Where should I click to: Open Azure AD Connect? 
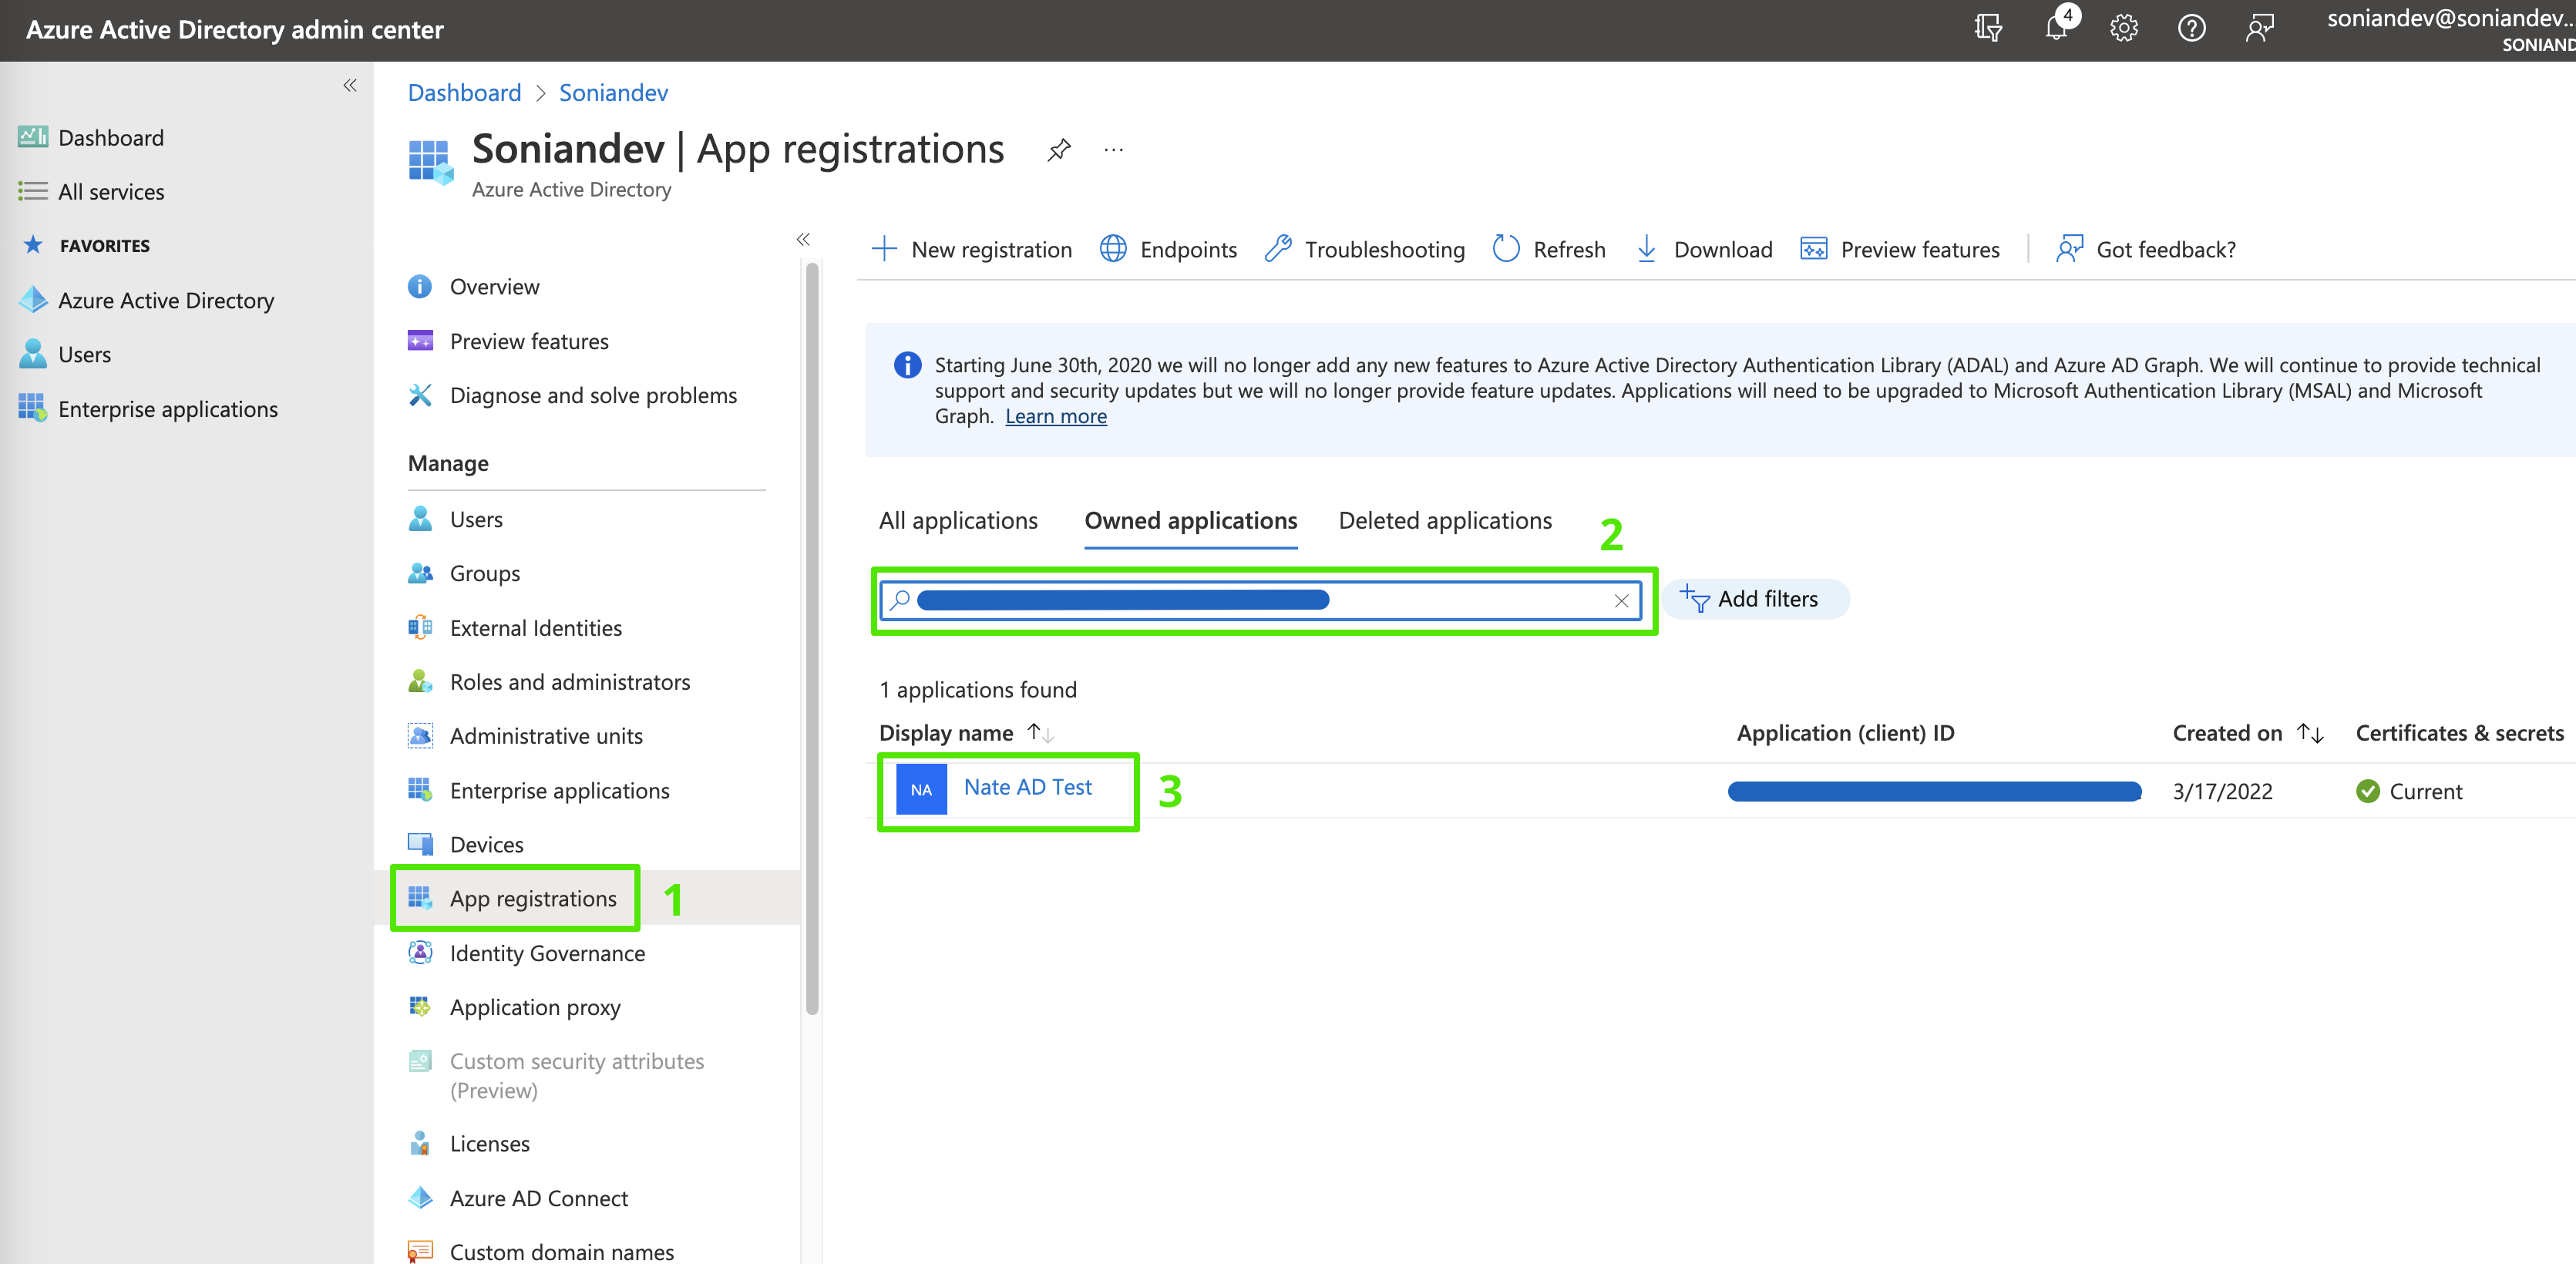point(518,1198)
